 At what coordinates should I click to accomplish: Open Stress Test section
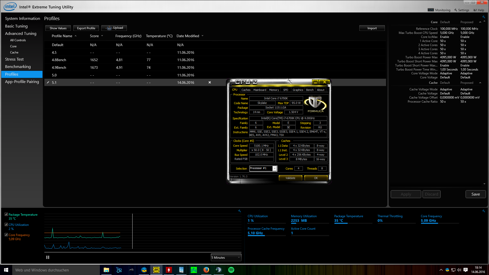[x=14, y=59]
